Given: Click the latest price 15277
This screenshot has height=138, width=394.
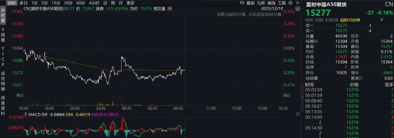Looking at the screenshot, I should pyautogui.click(x=318, y=13).
